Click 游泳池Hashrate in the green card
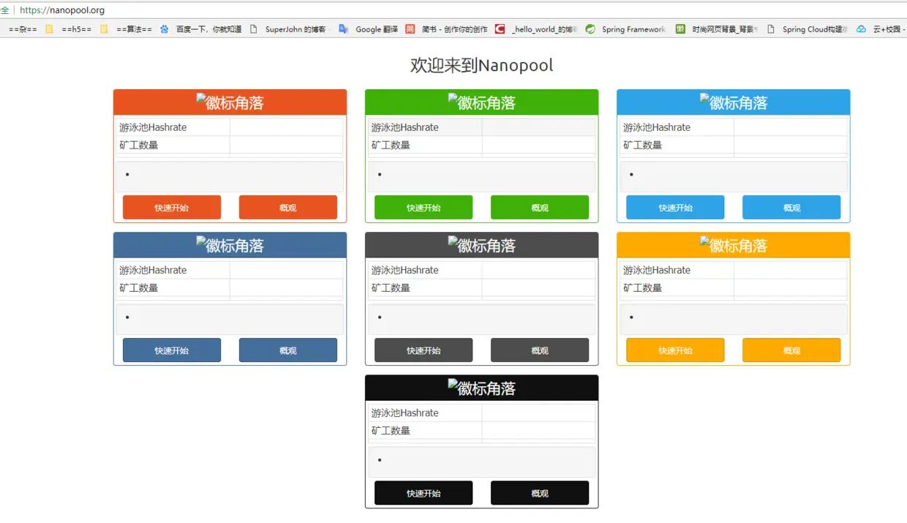The height and width of the screenshot is (523, 907). 404,127
